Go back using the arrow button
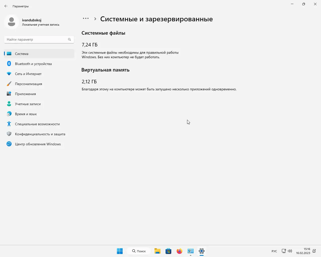 [6, 6]
